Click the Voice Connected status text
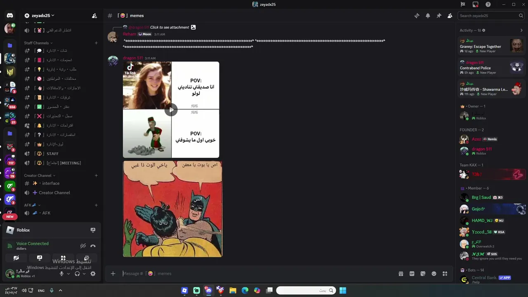This screenshot has width=528, height=297. pyautogui.click(x=33, y=243)
